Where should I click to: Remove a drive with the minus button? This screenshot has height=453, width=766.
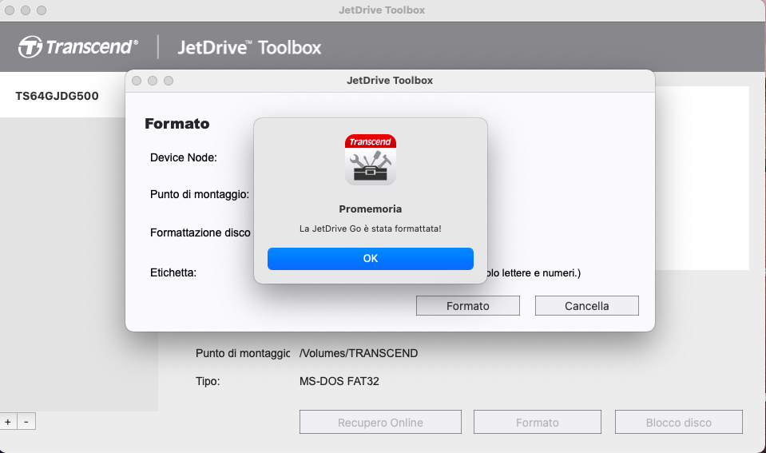[x=26, y=421]
